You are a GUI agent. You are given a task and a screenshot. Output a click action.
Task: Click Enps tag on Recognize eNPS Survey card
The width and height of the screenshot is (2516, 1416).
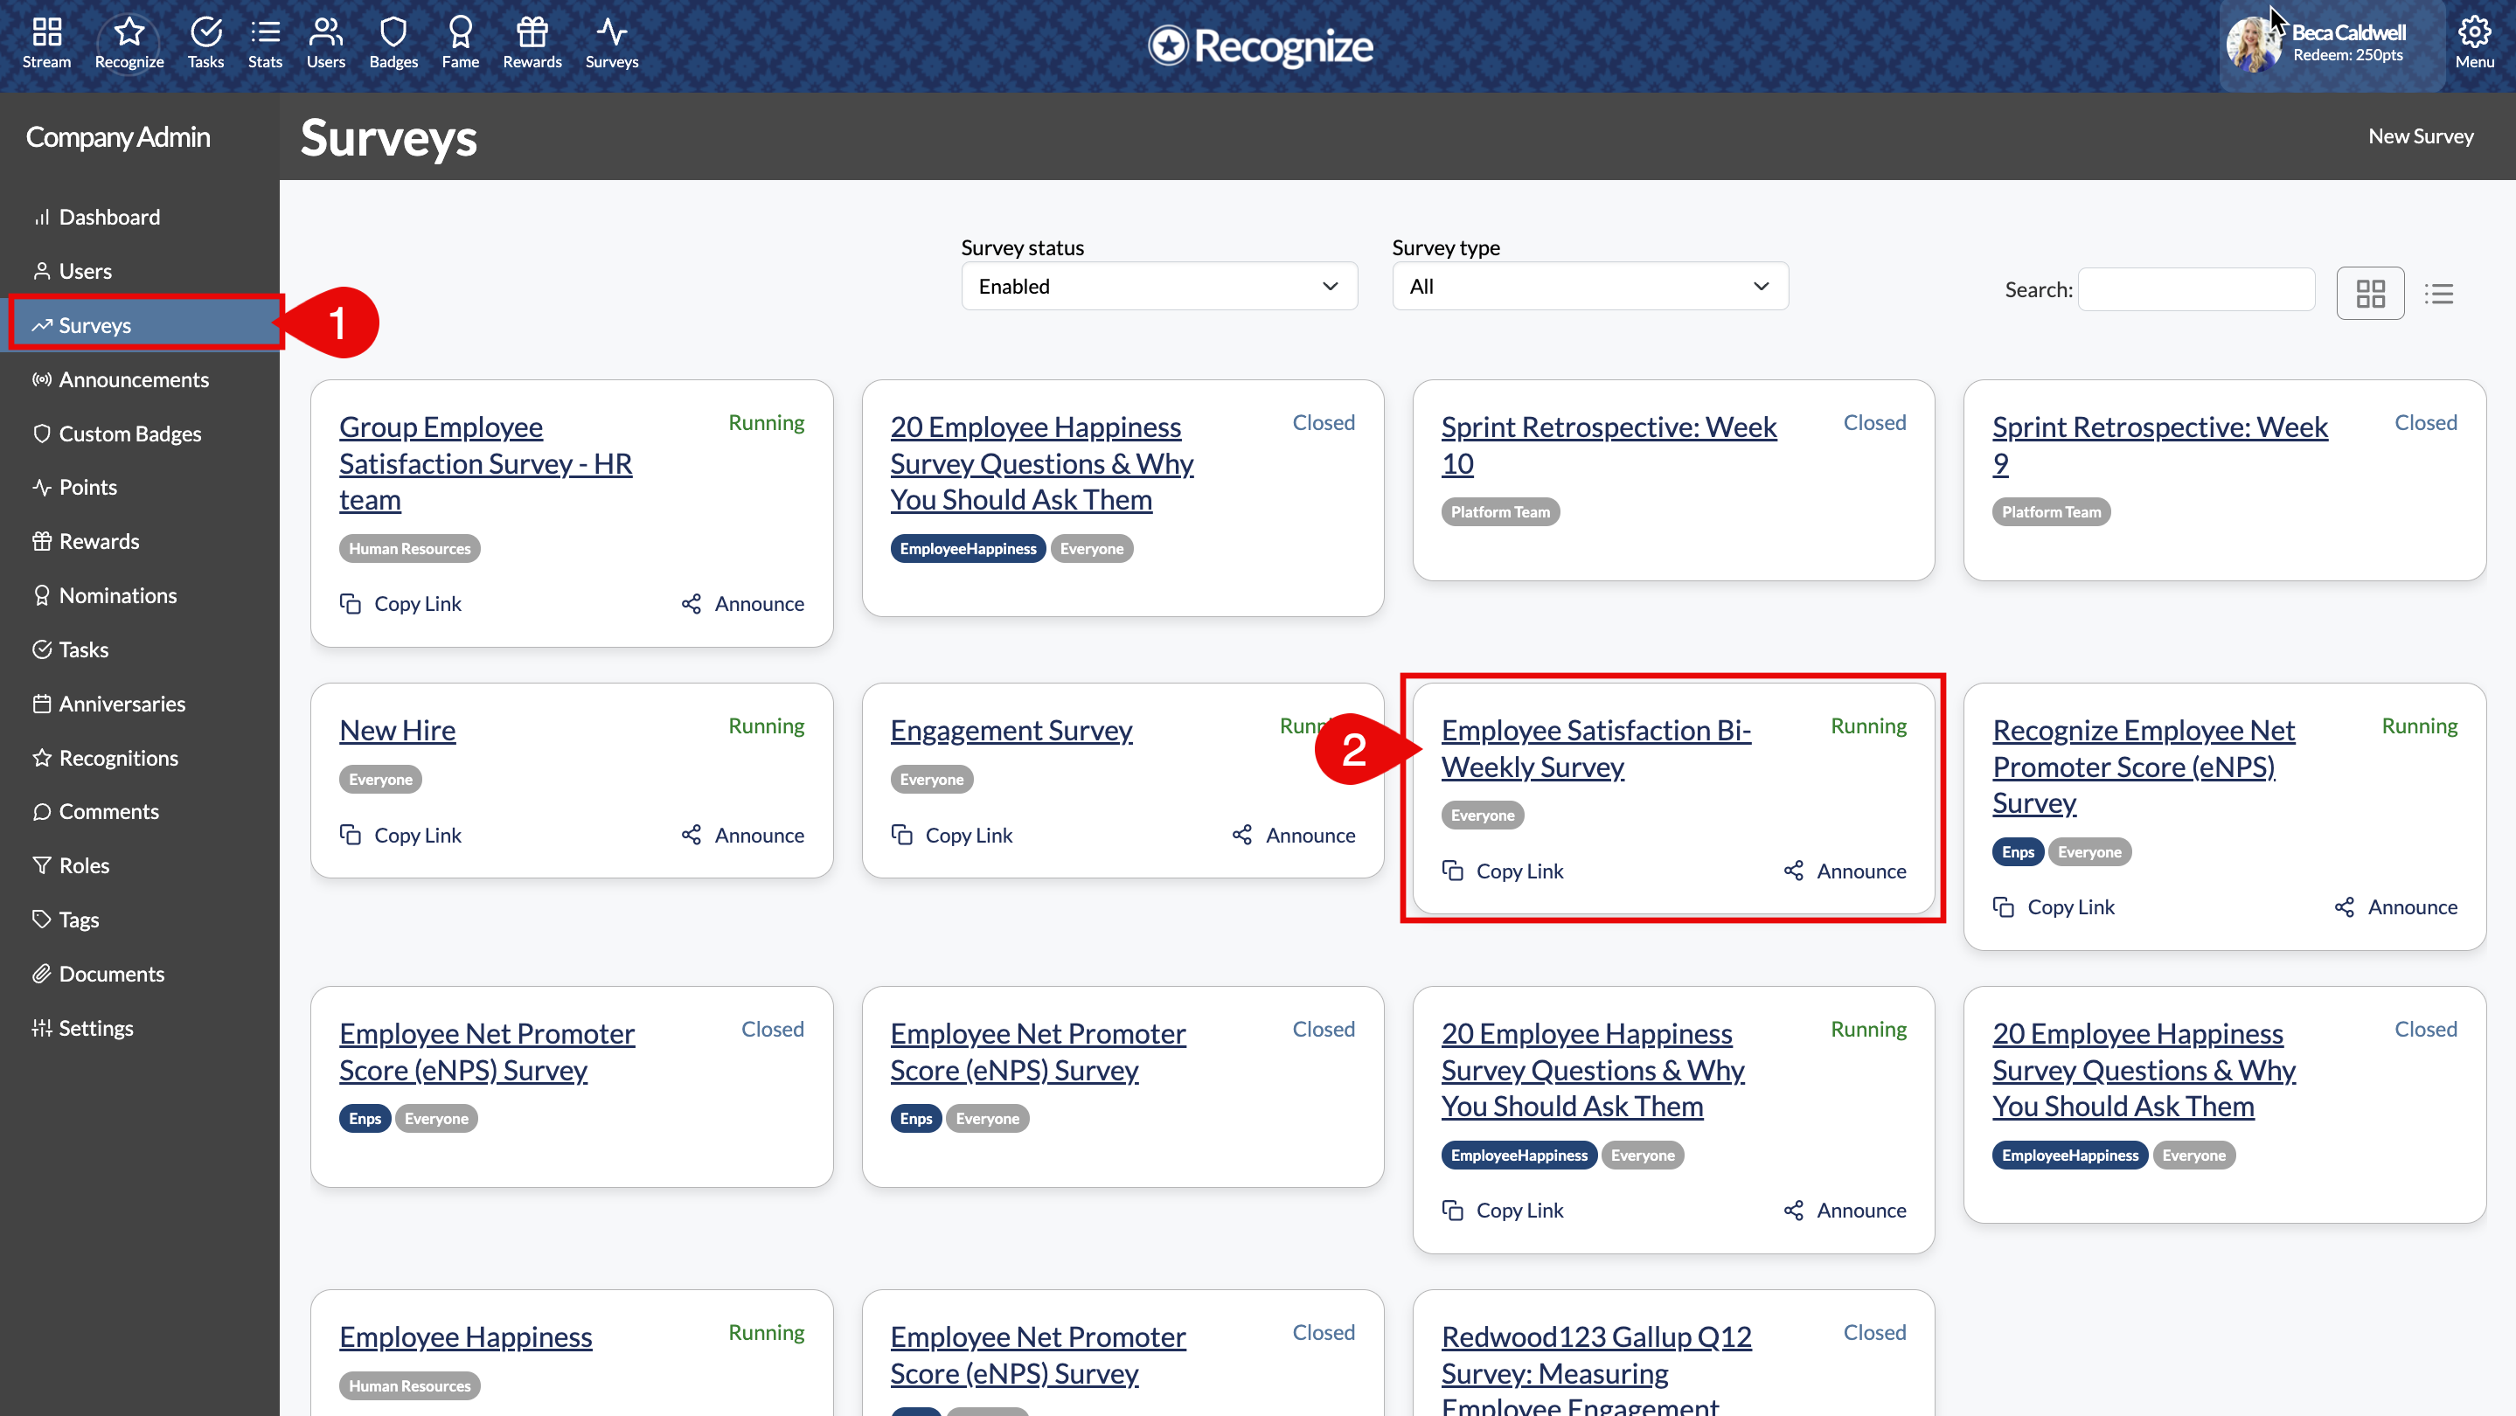(x=2018, y=851)
